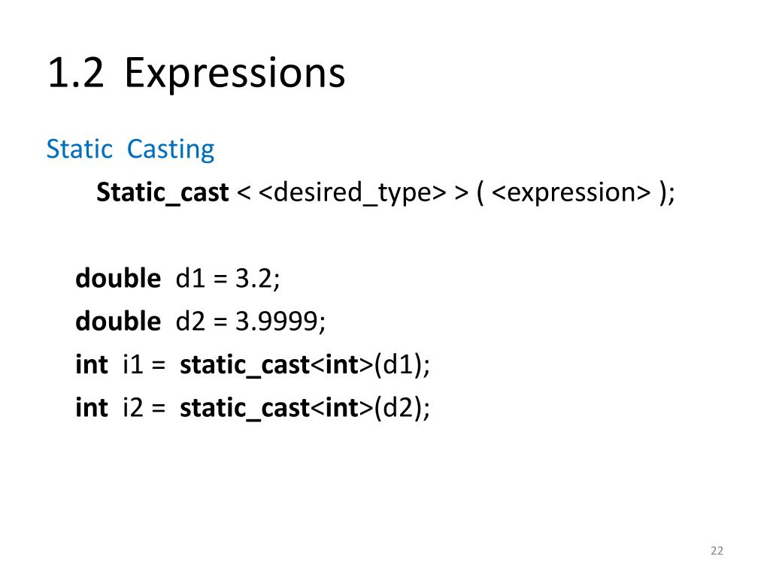The height and width of the screenshot is (577, 770).
Task: Click the <expression> placeholder text
Action: click(571, 192)
